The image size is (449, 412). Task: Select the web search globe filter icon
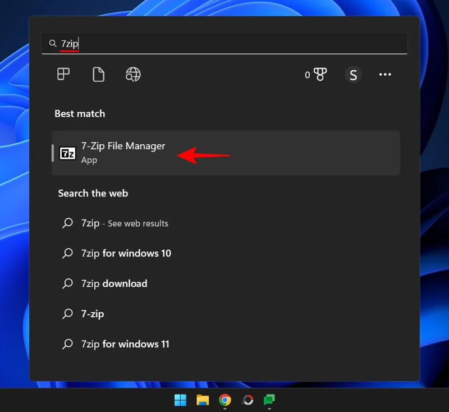(132, 75)
